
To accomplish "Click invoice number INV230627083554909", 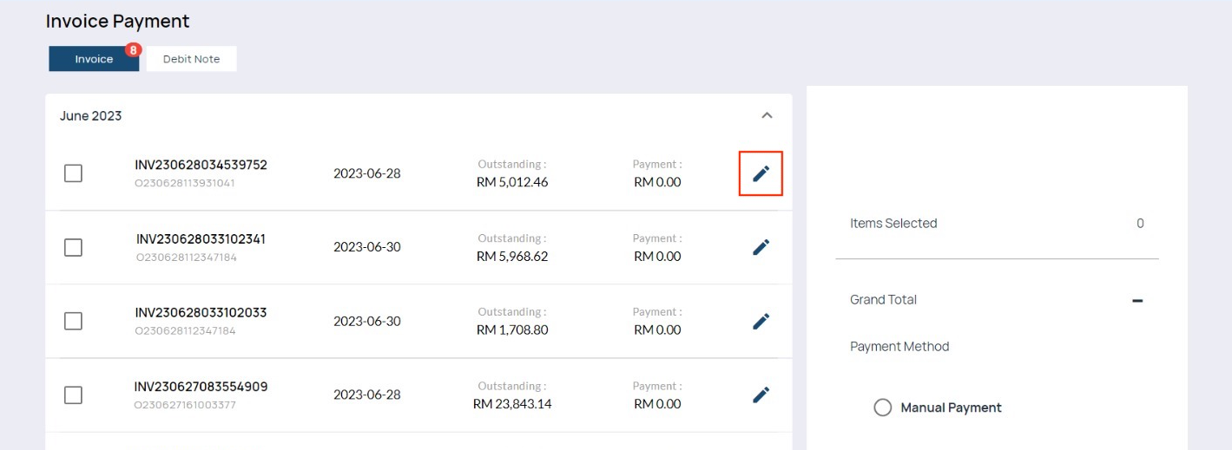I will tap(201, 387).
